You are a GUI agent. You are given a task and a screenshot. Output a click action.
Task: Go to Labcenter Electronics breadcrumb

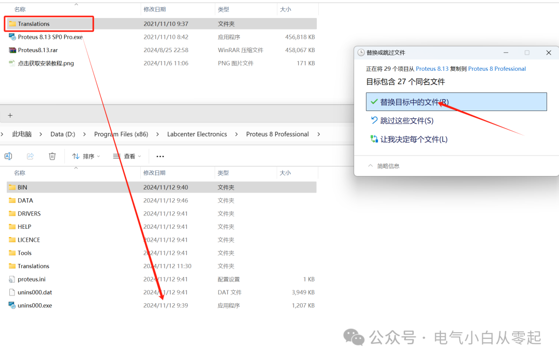click(x=197, y=134)
